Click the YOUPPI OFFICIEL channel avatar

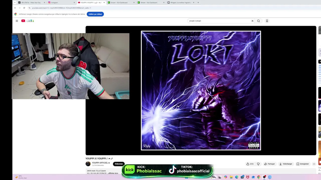88,164
